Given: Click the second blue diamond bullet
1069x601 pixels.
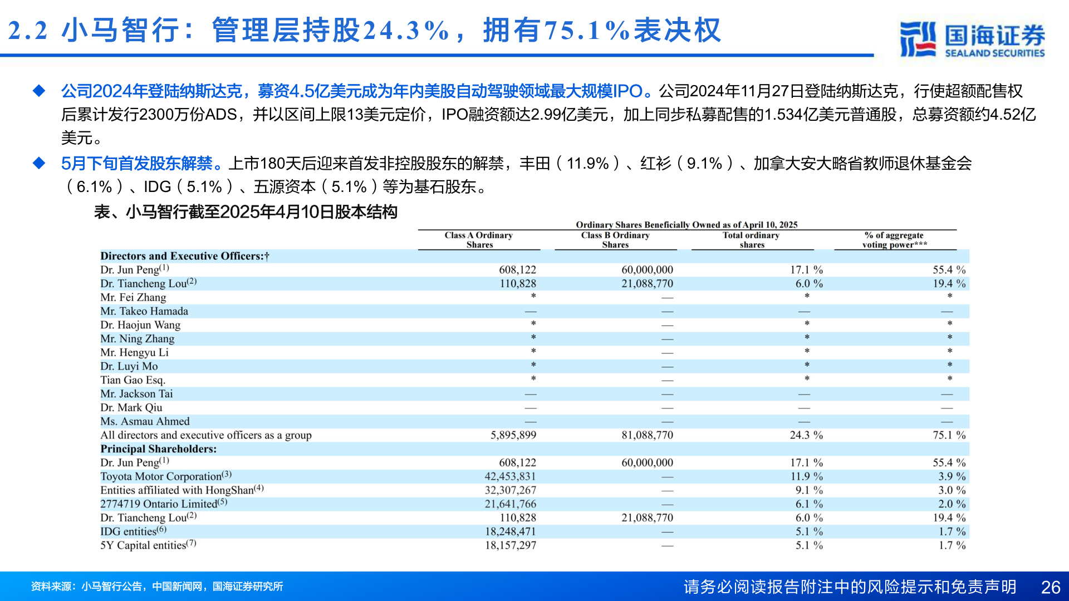Looking at the screenshot, I should pyautogui.click(x=39, y=163).
